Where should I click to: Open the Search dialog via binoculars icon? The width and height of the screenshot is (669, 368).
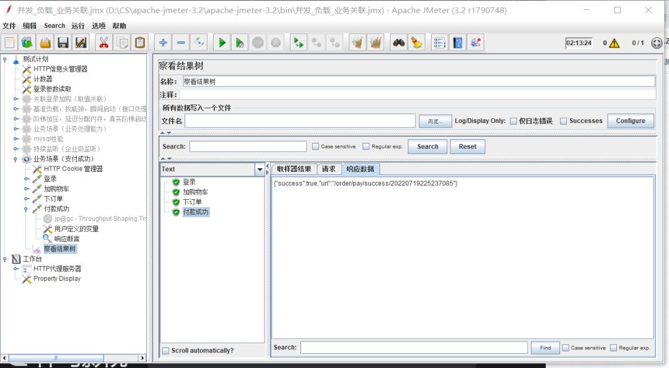[397, 42]
